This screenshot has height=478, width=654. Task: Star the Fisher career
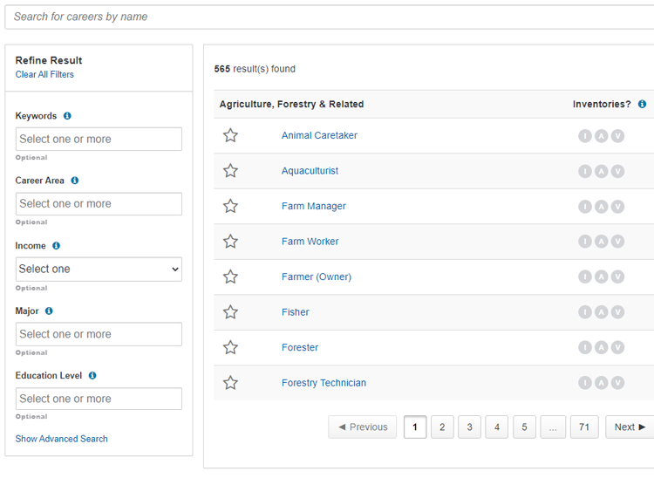230,312
